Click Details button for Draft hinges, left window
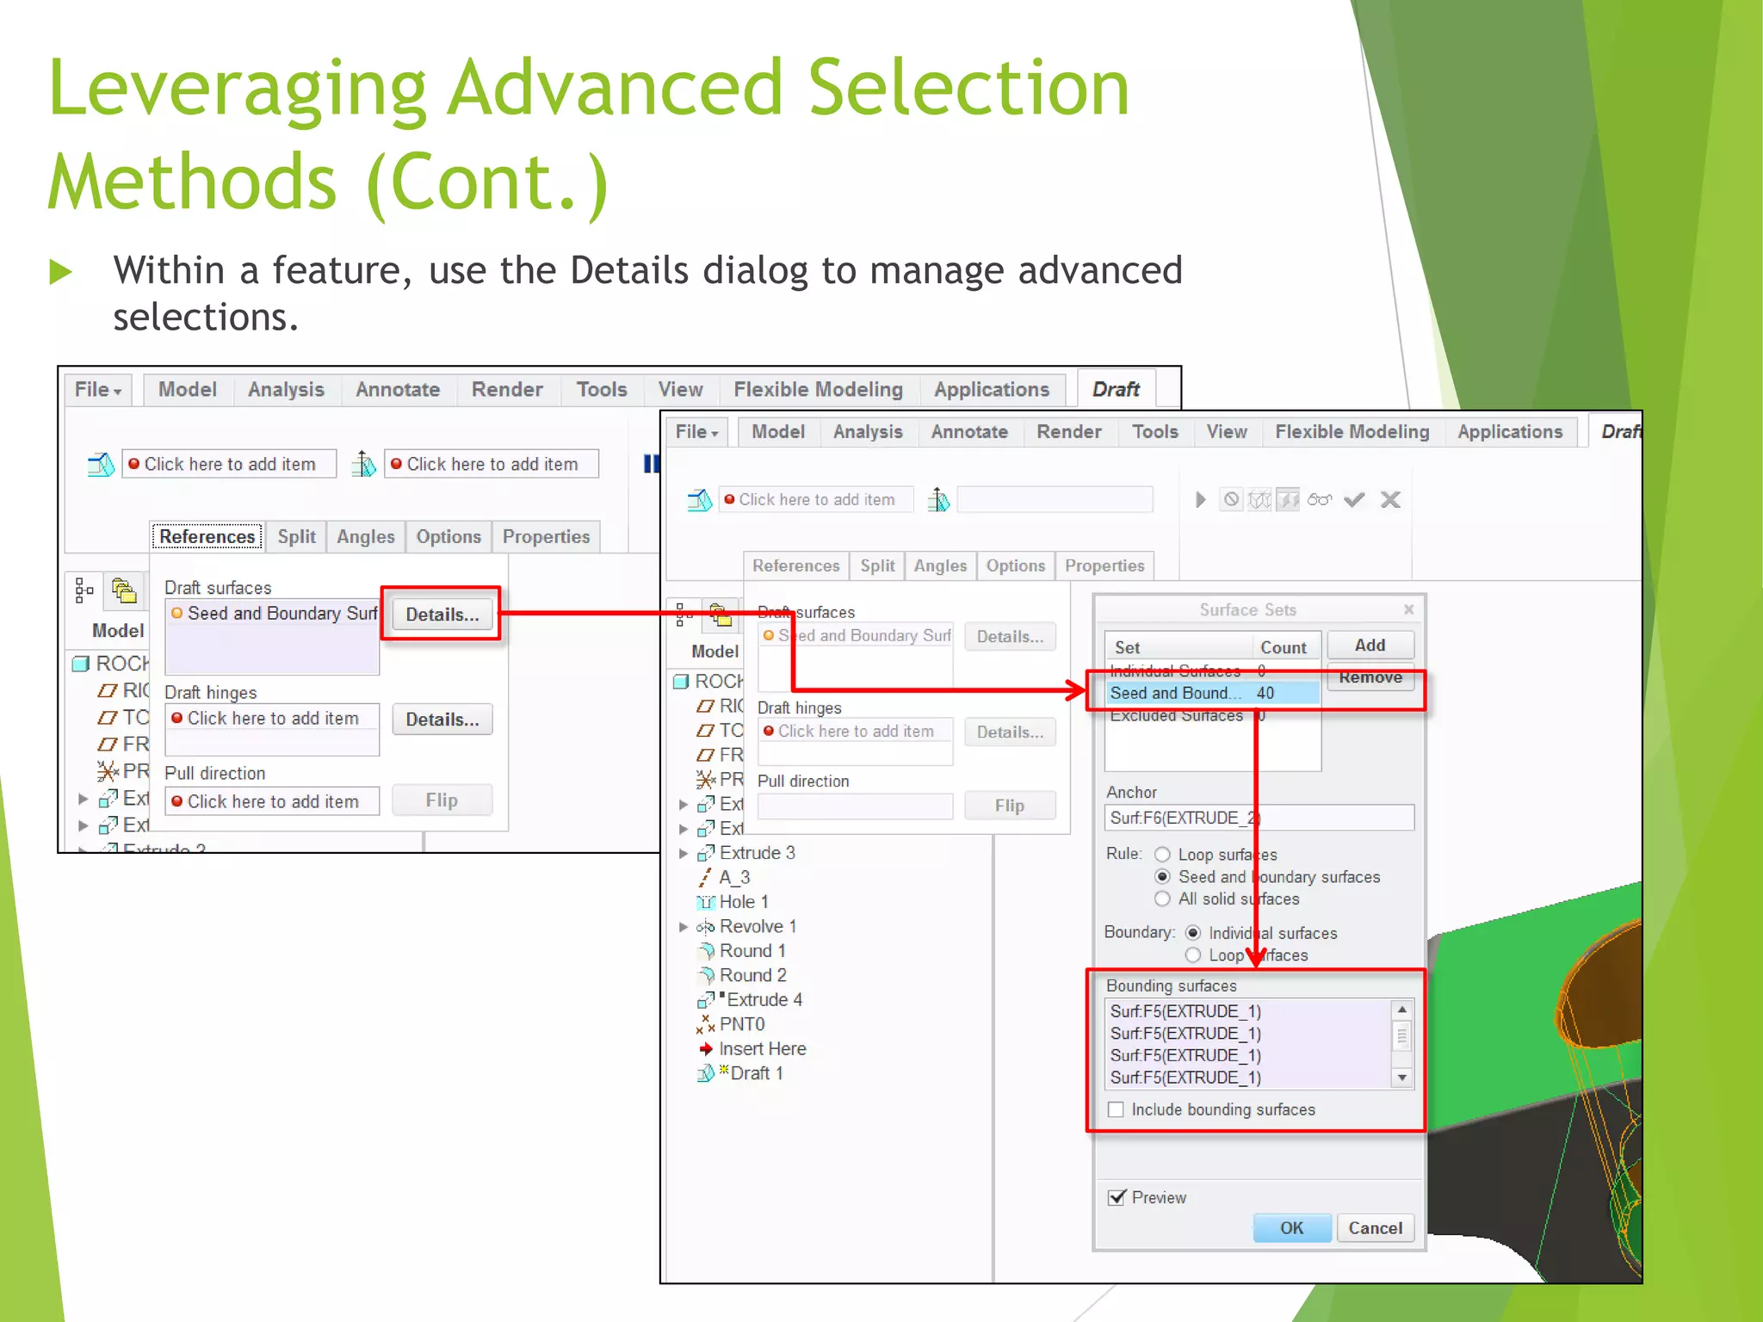Image resolution: width=1763 pixels, height=1322 pixels. (442, 720)
